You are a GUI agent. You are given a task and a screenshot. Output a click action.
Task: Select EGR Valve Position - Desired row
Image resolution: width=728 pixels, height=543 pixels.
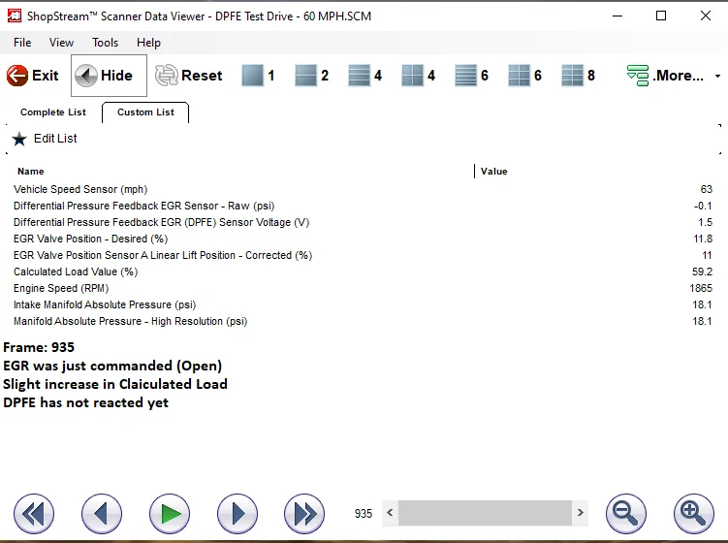coord(364,239)
